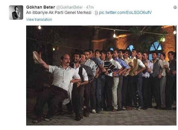Select View translation under the tweet
Image resolution: width=178 pixels, height=130 pixels.
(39, 20)
